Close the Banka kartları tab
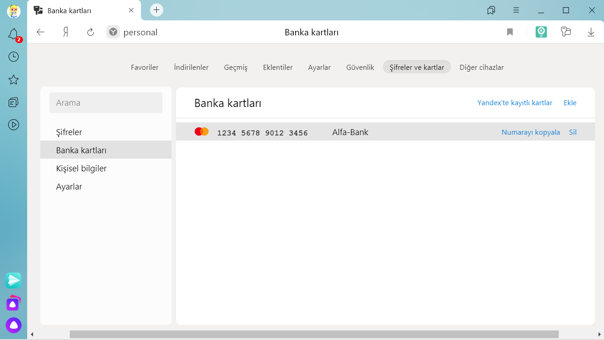The image size is (604, 340). point(131,10)
